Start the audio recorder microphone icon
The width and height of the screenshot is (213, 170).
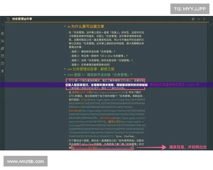pyautogui.click(x=2, y=71)
